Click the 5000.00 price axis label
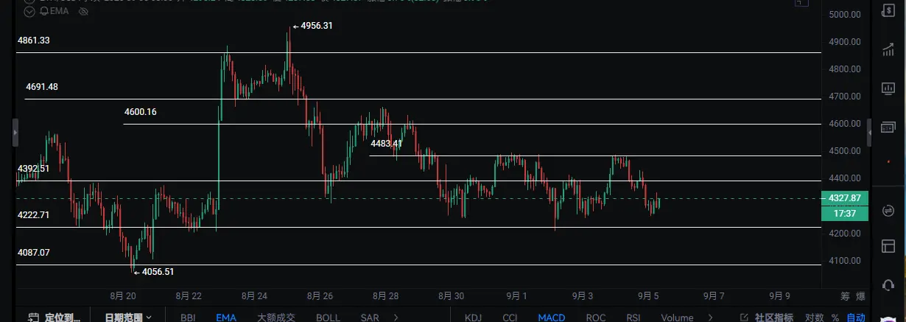The image size is (906, 322). pos(845,15)
